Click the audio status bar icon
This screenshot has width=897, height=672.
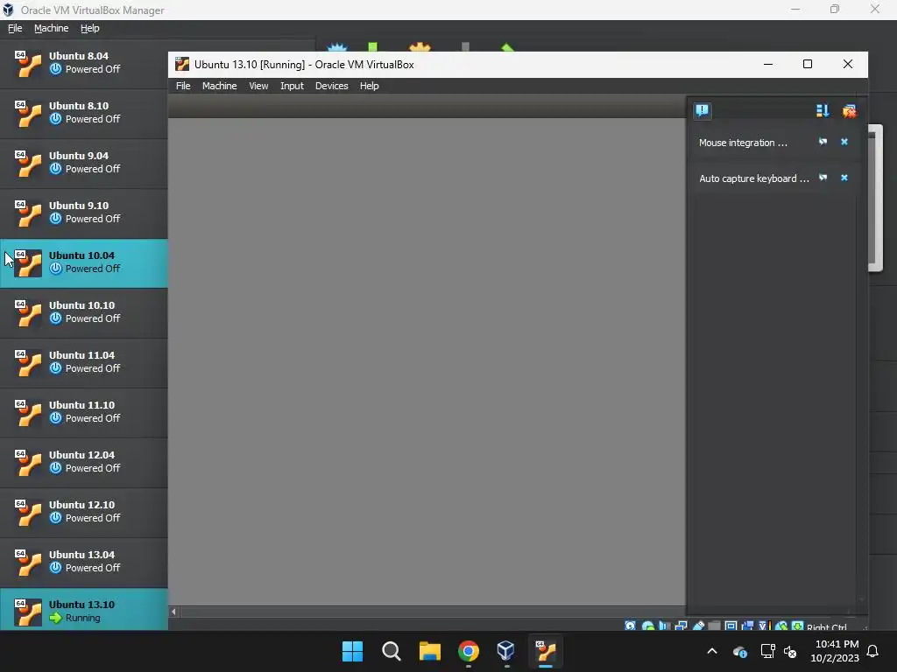pyautogui.click(x=664, y=626)
